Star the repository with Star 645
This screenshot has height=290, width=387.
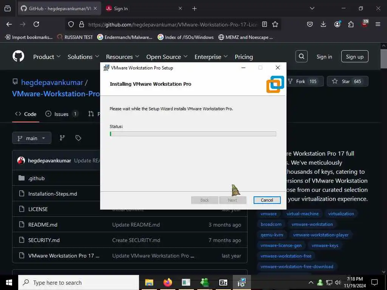click(x=348, y=82)
